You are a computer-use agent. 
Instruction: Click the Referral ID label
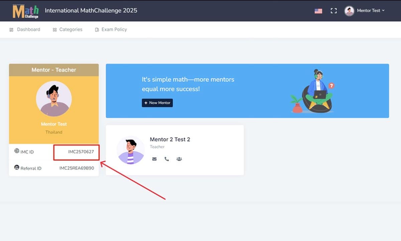click(31, 168)
